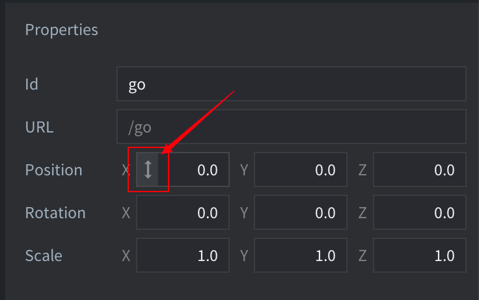479x300 pixels.
Task: Click the Scale property label
Action: (44, 256)
